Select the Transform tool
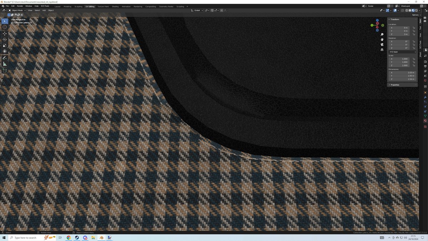Screen dimensions: 428x241 coord(5,51)
